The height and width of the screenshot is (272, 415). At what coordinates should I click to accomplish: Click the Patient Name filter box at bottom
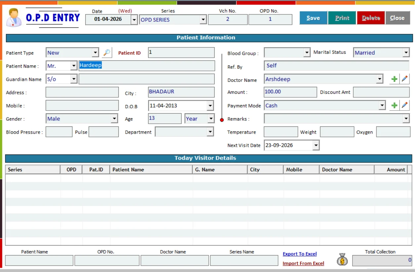tap(39, 260)
